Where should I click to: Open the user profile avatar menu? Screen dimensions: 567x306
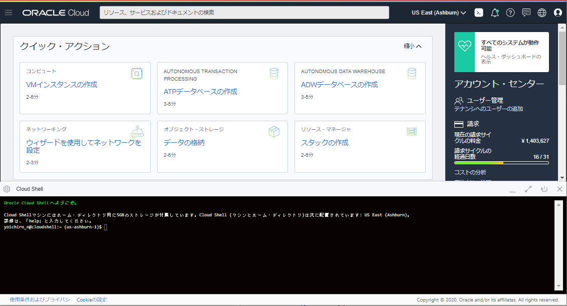tap(558, 13)
